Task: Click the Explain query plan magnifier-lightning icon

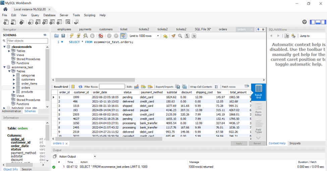Action: (86, 36)
